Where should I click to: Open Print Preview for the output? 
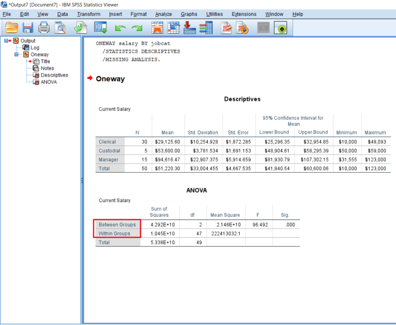coord(60,27)
